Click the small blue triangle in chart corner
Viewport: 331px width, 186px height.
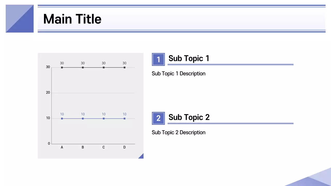(141, 156)
